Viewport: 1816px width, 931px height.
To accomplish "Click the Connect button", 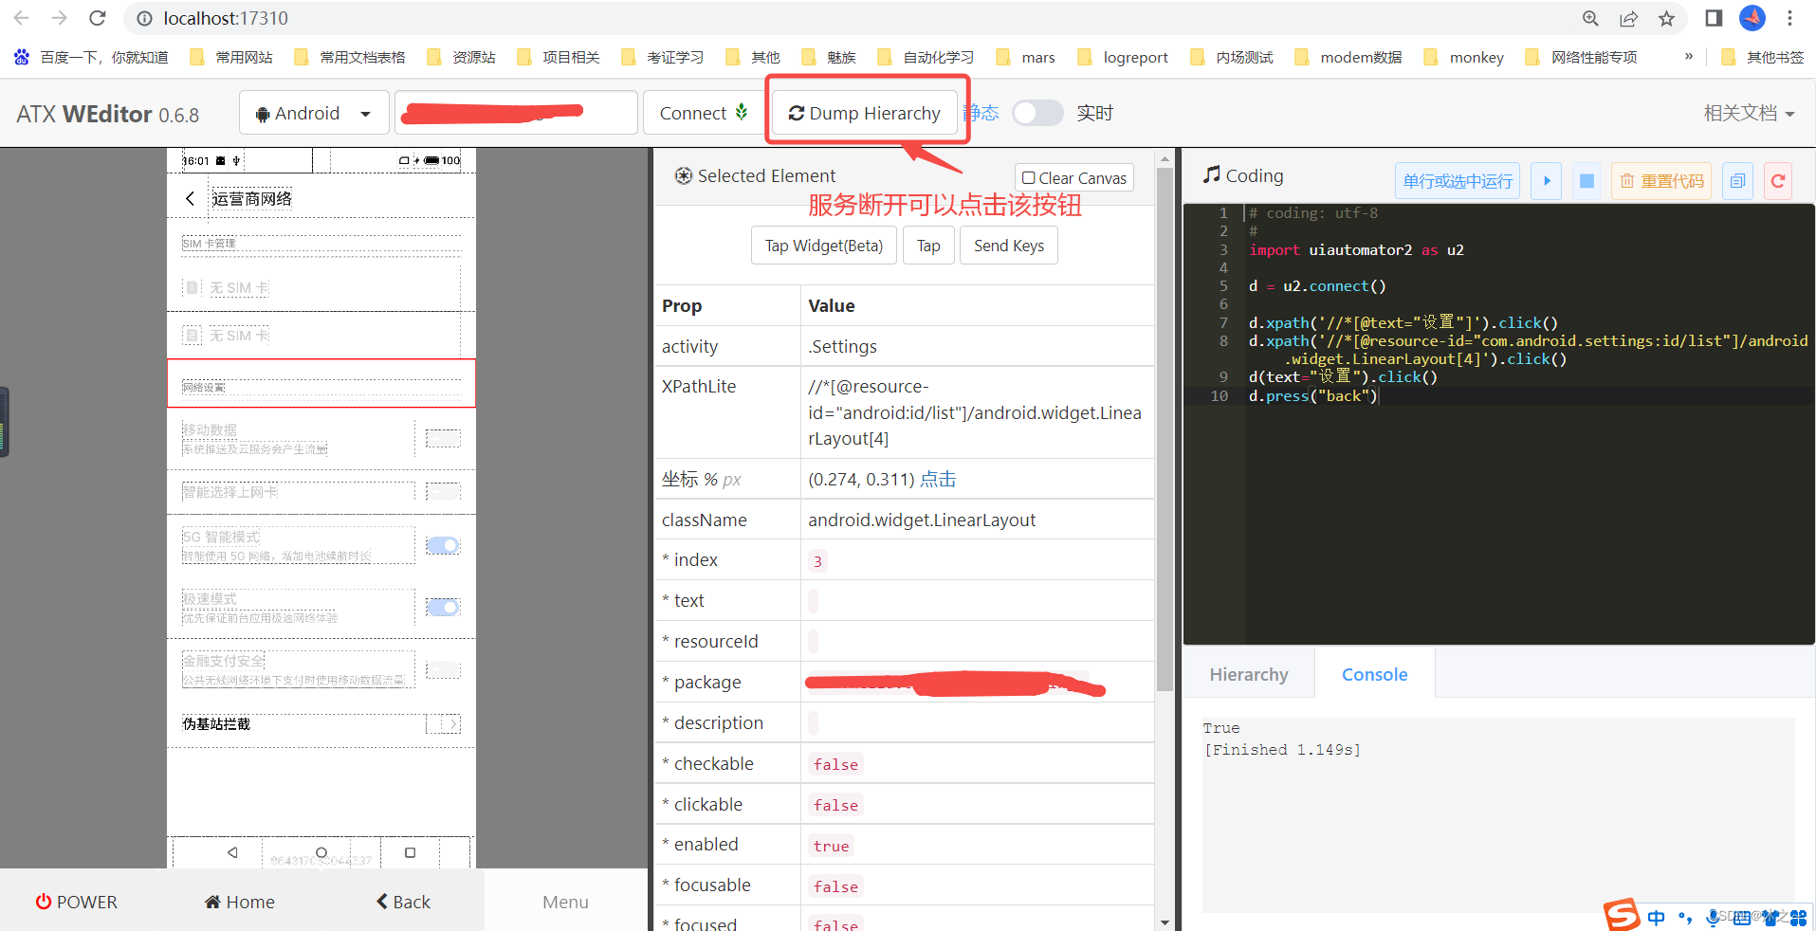I will 702,112.
